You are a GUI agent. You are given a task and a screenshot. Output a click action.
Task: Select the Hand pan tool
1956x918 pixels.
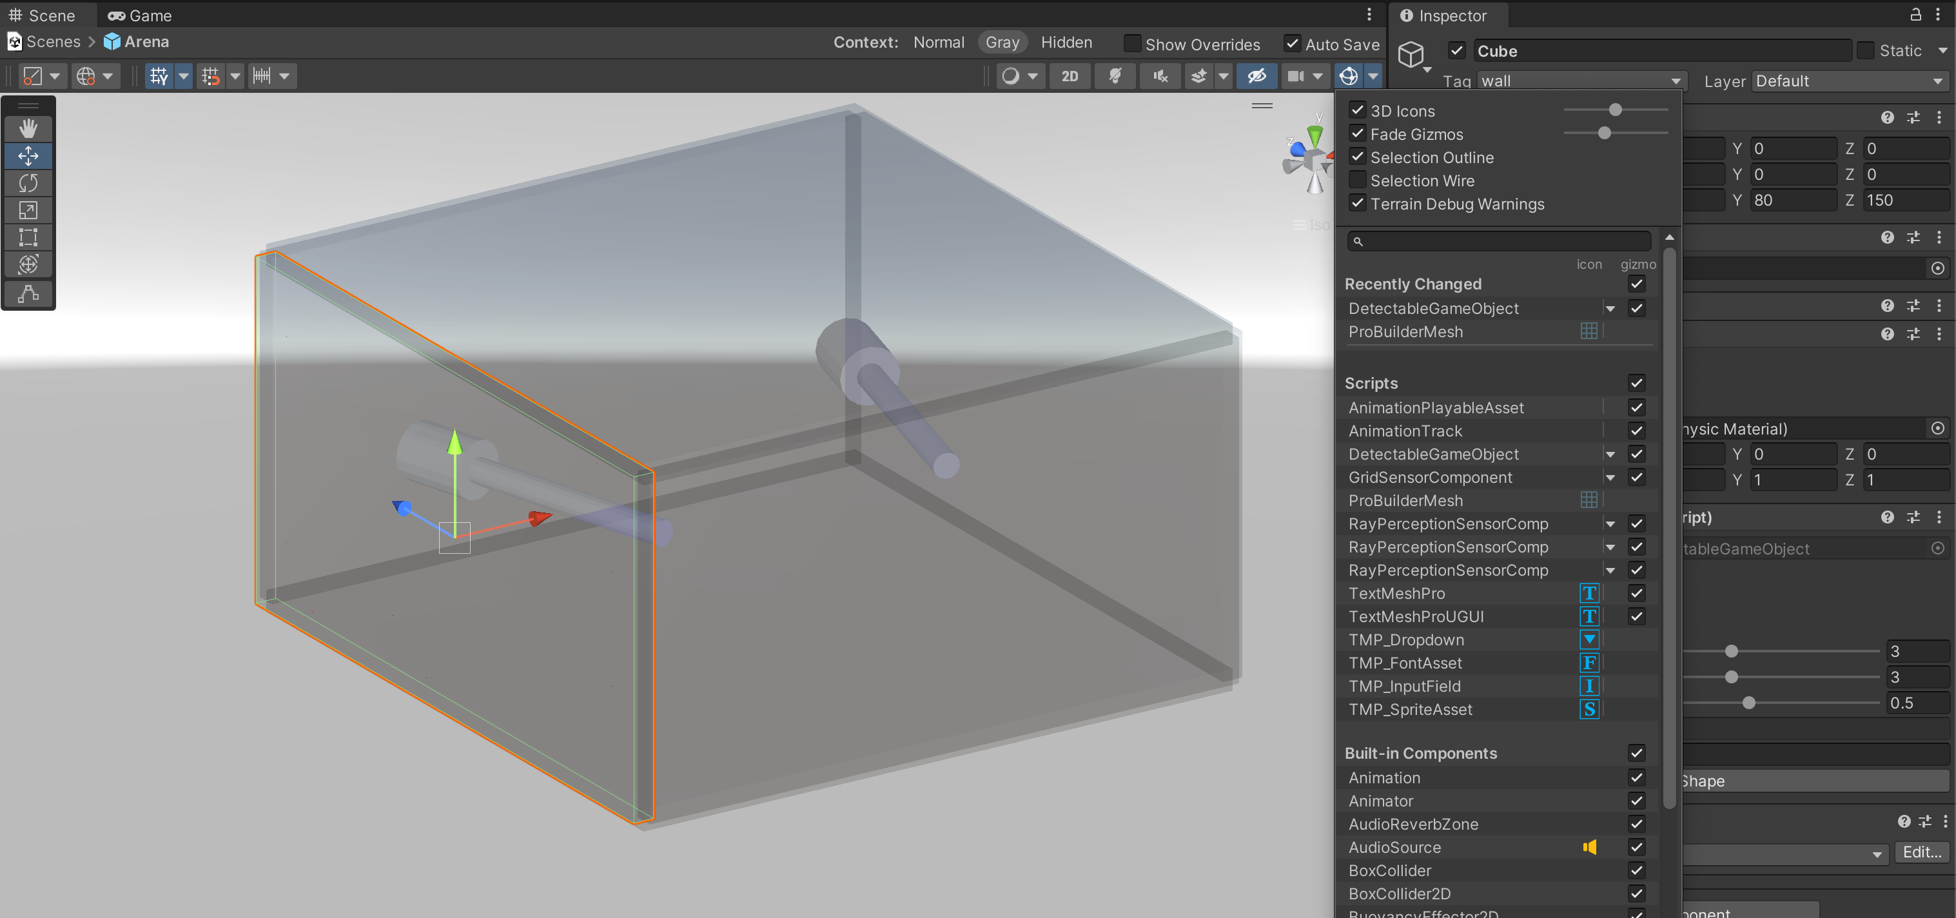click(x=28, y=128)
